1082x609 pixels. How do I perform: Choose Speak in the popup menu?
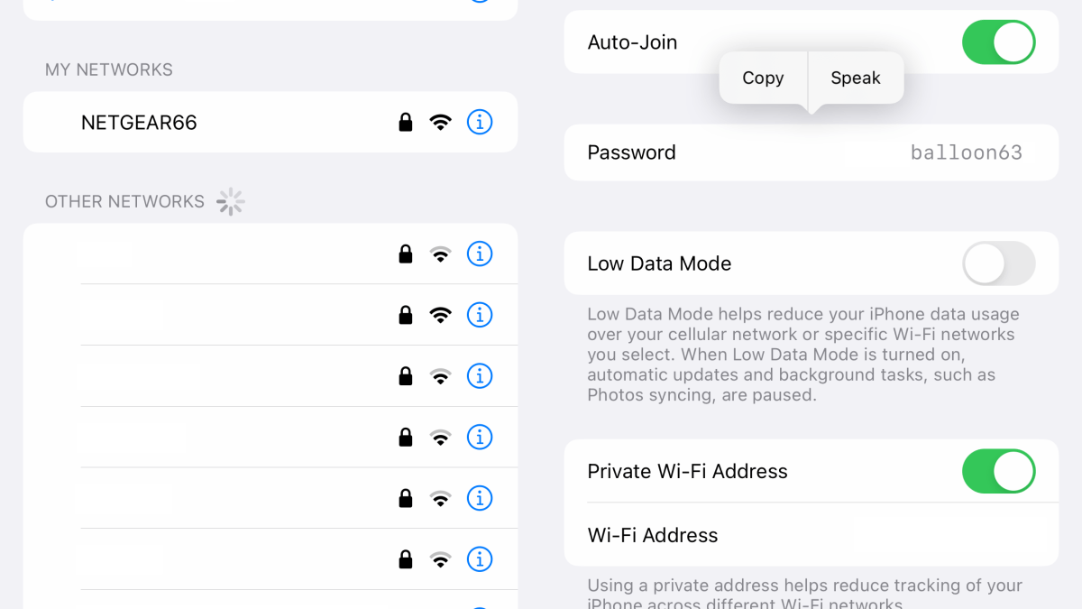pos(856,78)
